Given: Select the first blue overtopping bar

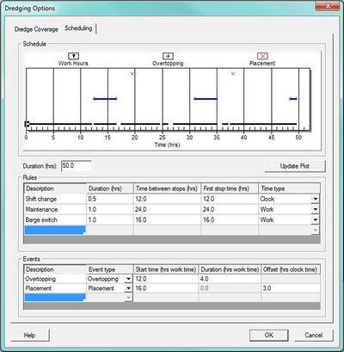Looking at the screenshot, I should (x=105, y=99).
